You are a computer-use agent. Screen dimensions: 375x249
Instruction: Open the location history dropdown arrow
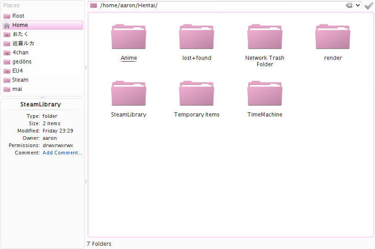pos(358,5)
